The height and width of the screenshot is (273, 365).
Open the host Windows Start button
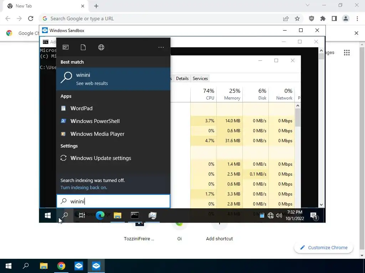(9, 266)
